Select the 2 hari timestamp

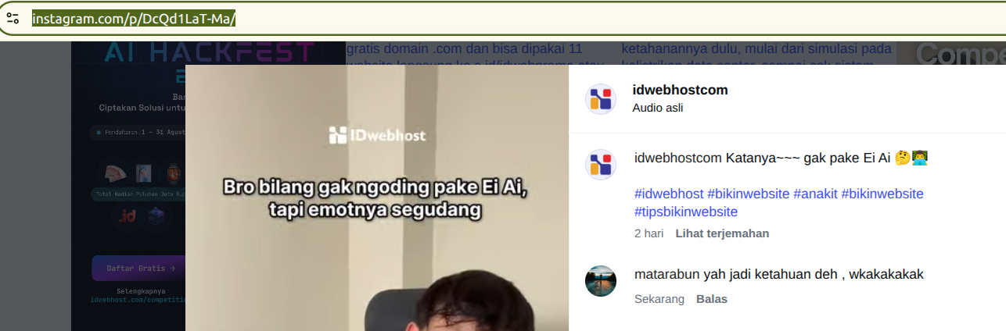(x=649, y=233)
